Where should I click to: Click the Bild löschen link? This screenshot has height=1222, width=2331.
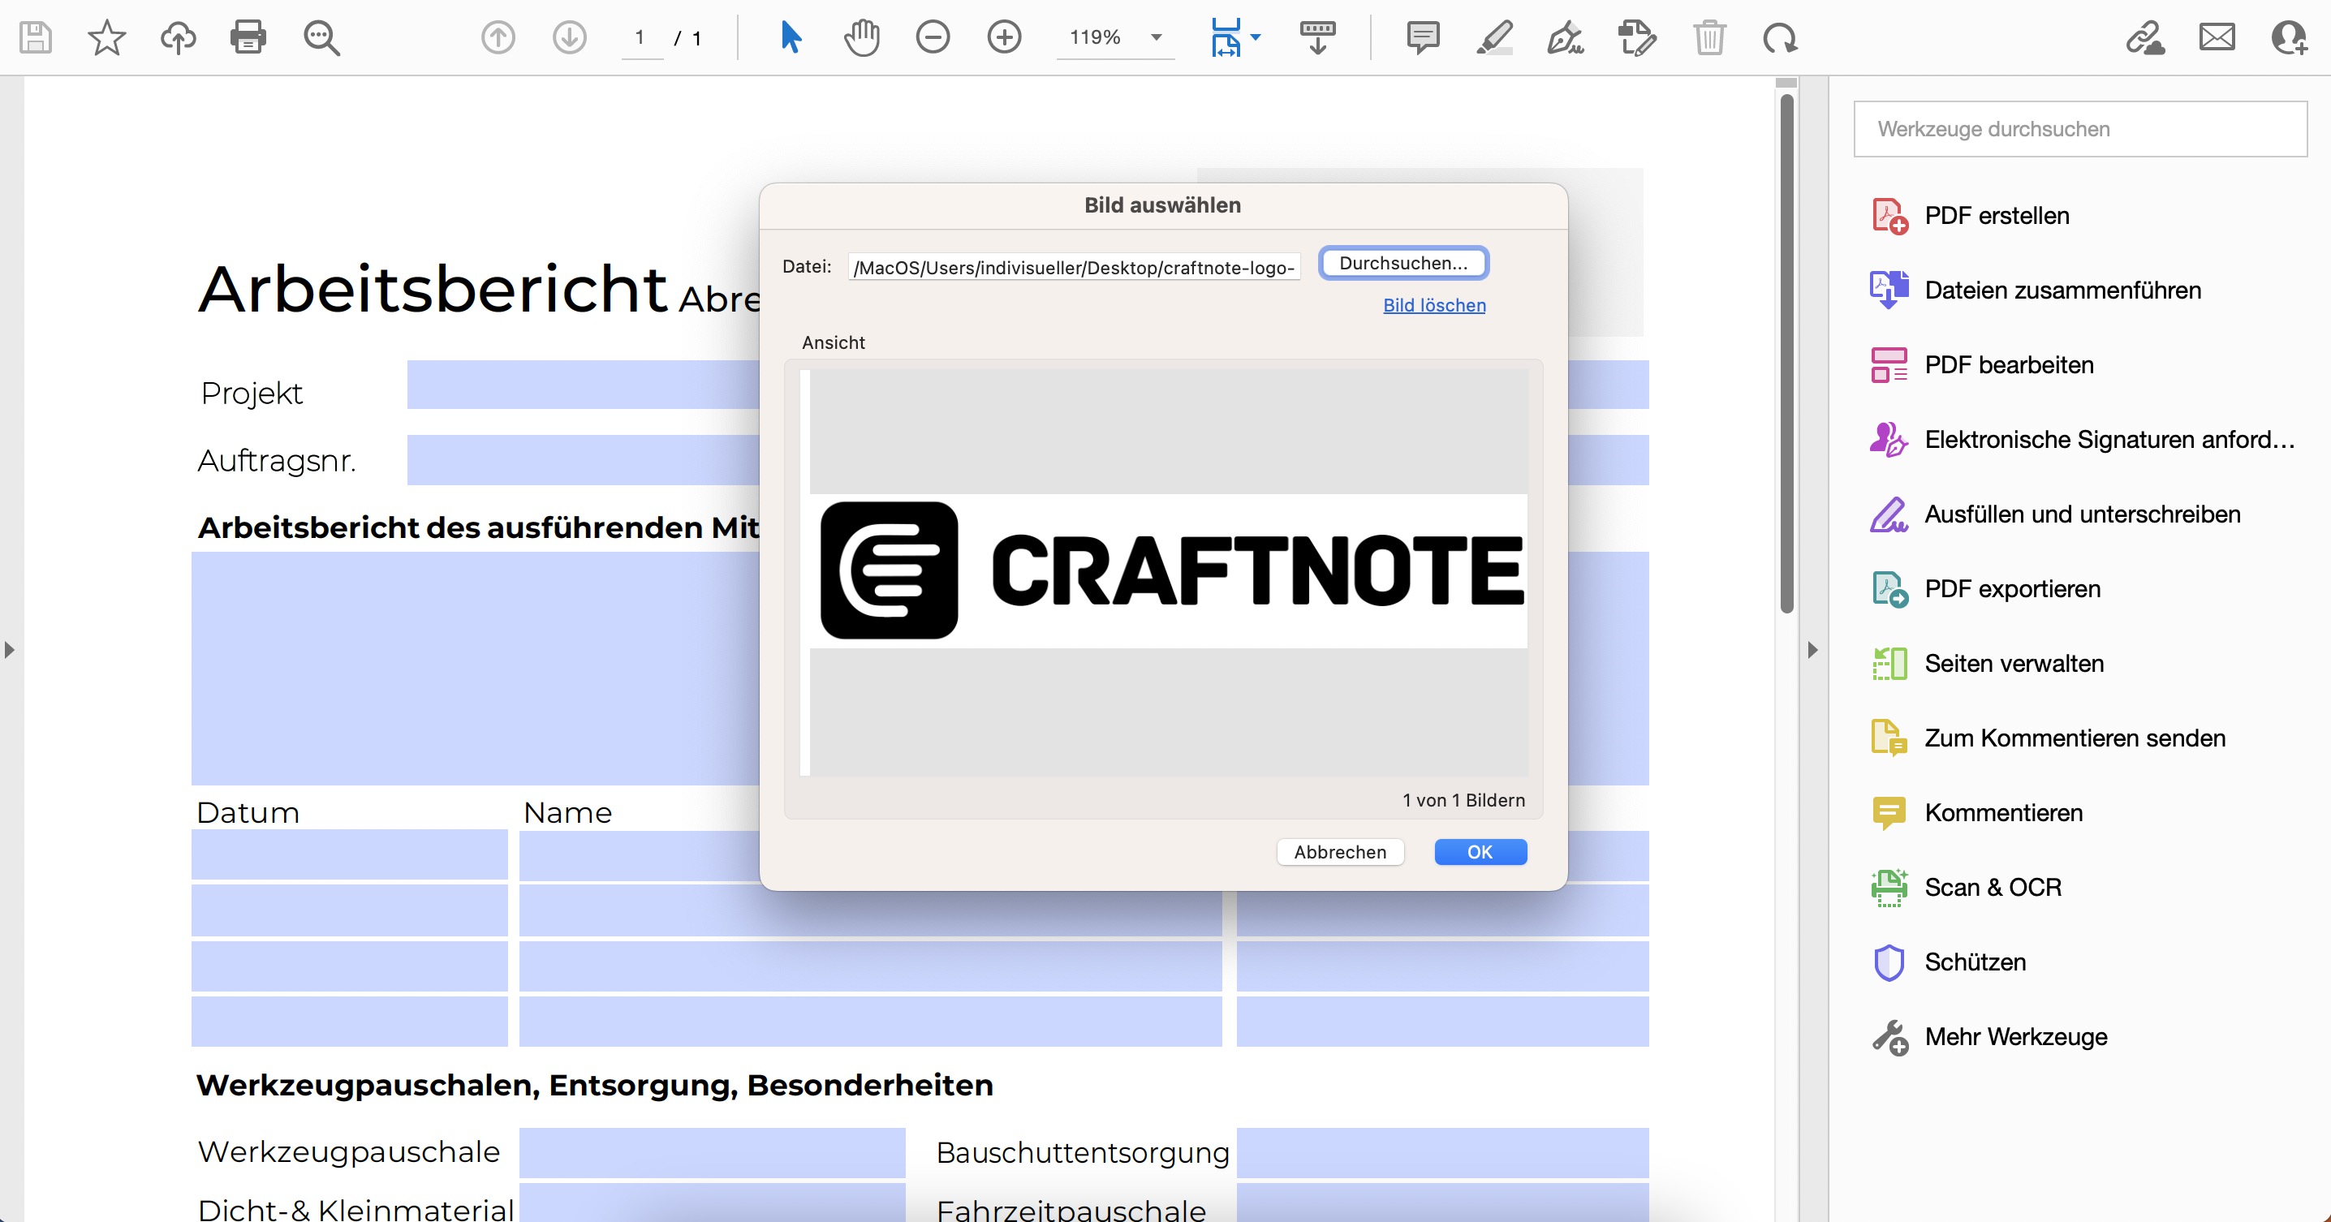(1433, 305)
